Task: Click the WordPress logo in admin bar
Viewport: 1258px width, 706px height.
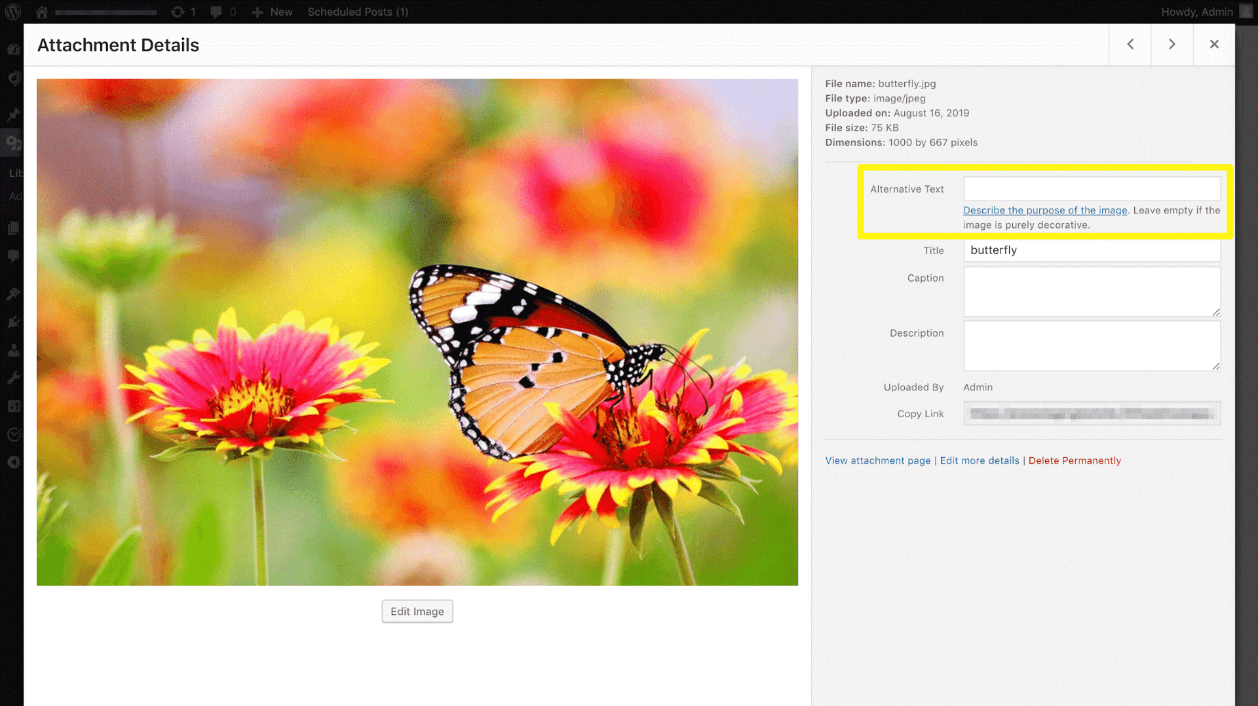Action: (x=13, y=12)
